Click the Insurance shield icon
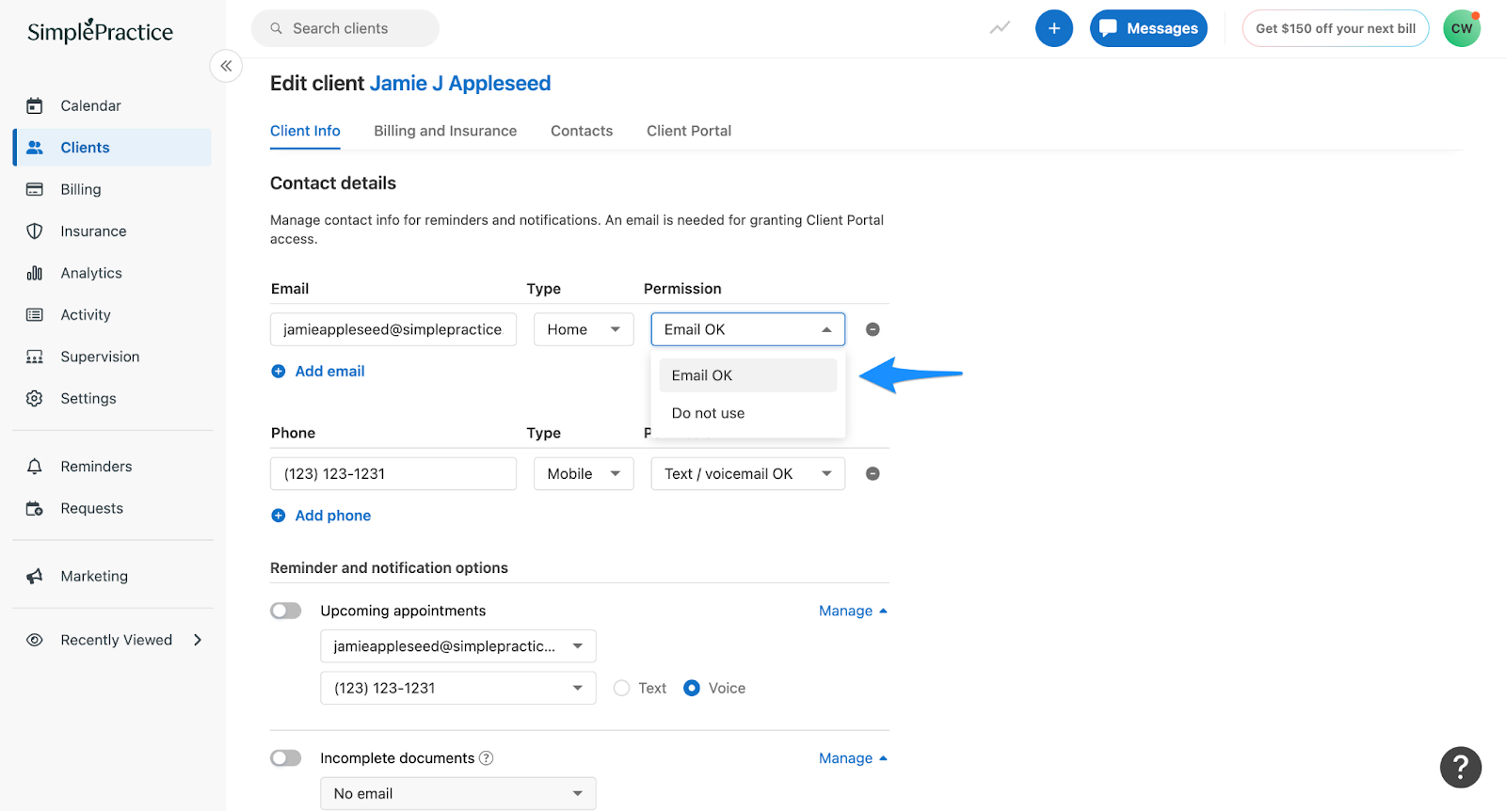The width and height of the screenshot is (1506, 811). [35, 231]
